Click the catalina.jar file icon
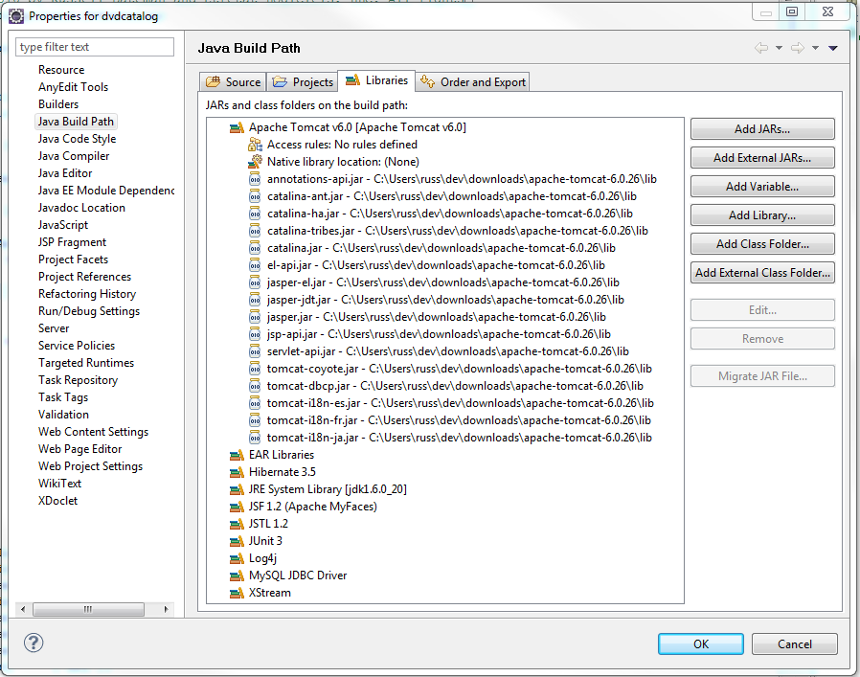Viewport: 860px width, 677px height. click(x=255, y=249)
